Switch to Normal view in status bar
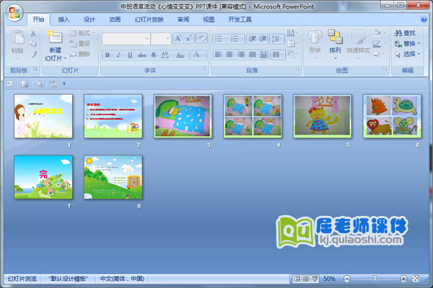Screen dimensions: 433x288 pos(297,279)
